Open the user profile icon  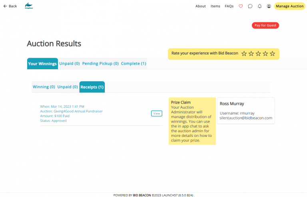pos(269,6)
